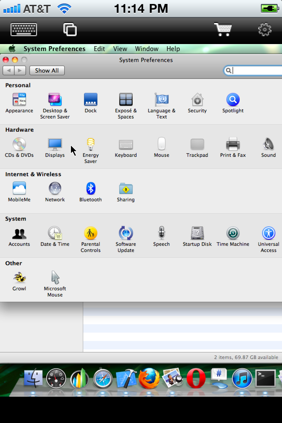The height and width of the screenshot is (423, 282).
Task: Open Microsoft Mouse preferences
Action: [55, 284]
